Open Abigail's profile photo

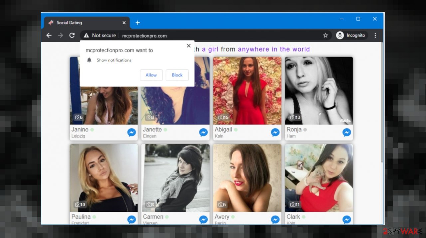(247, 90)
